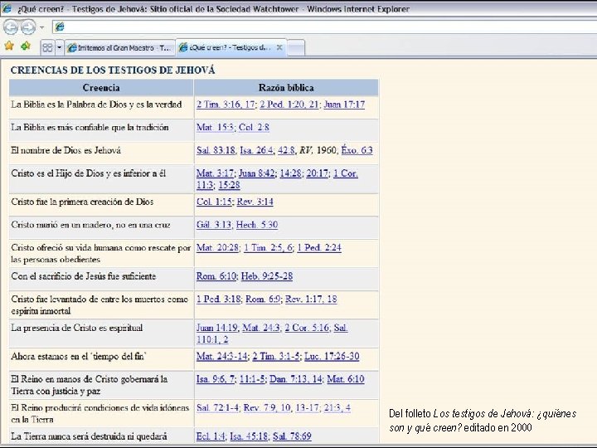Click the Col. 2:8 reference
Image resolution: width=597 pixels, height=448 pixels.
tap(254, 127)
